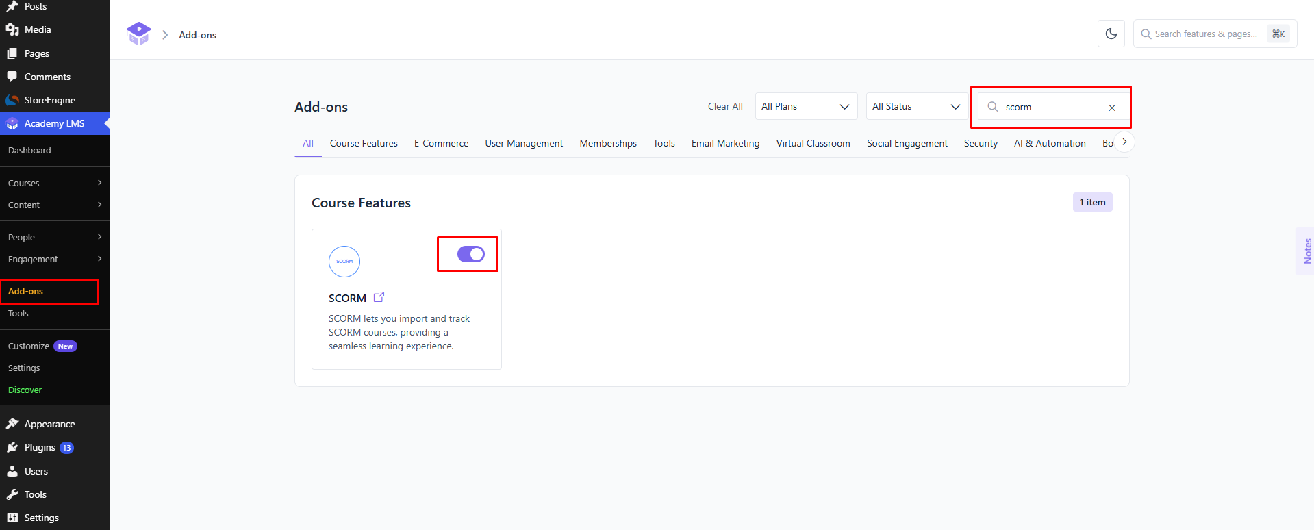Open the Memberships tab

pos(608,143)
